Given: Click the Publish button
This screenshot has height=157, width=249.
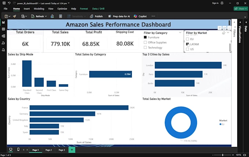Looking at the screenshot, I should 96,16.
